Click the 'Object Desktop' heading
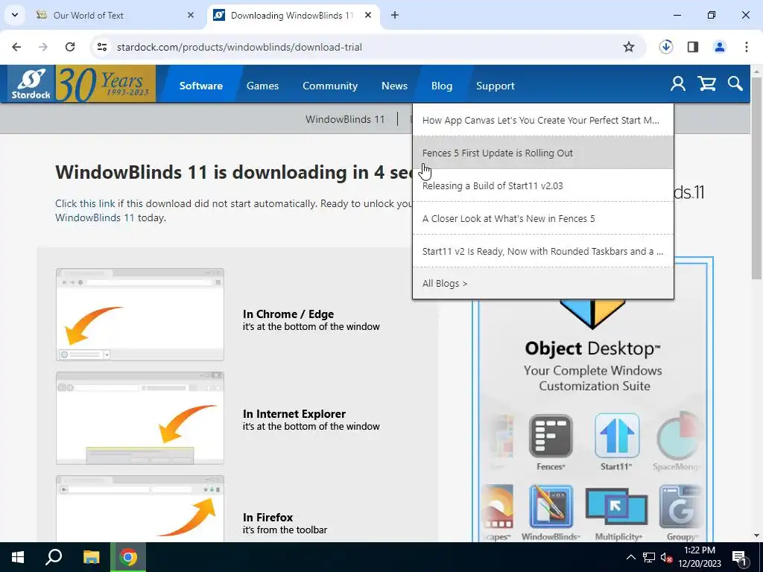 coord(592,349)
